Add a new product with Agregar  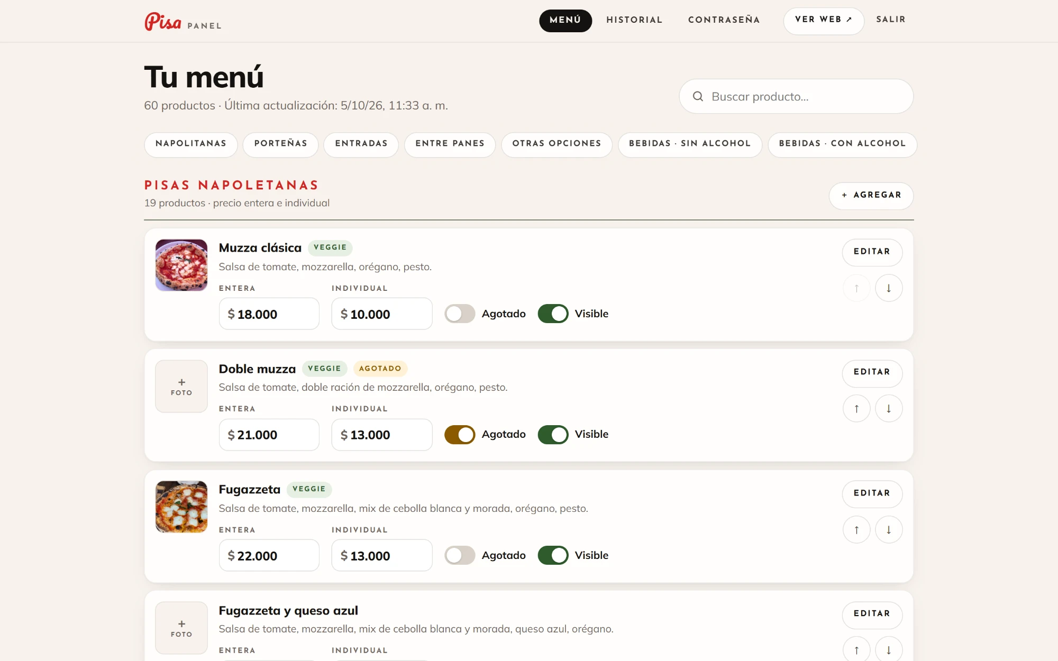871,196
